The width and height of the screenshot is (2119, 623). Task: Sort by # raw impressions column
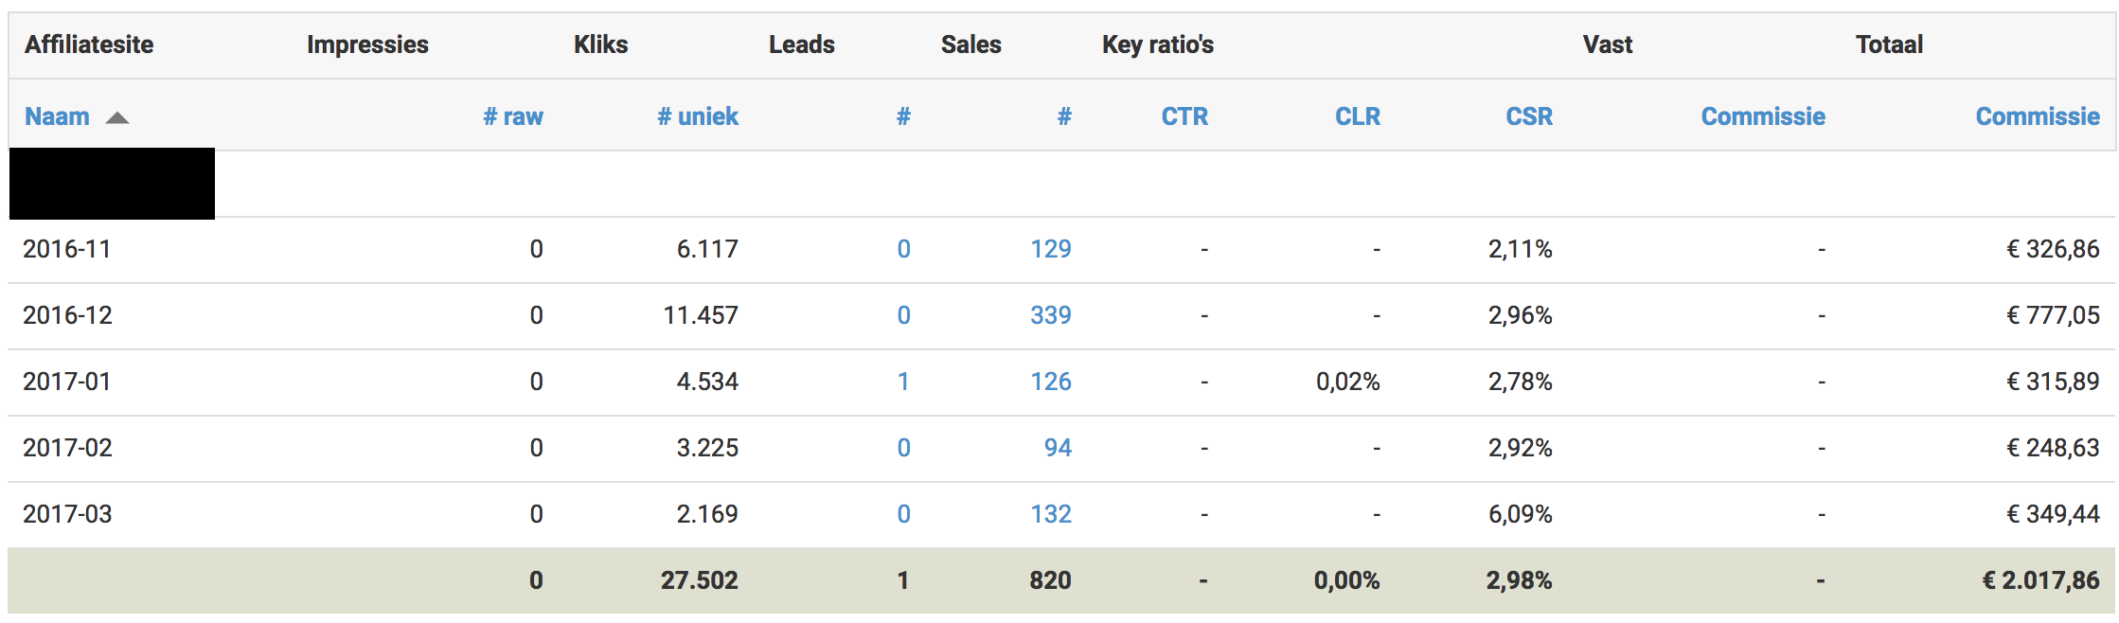pyautogui.click(x=512, y=116)
